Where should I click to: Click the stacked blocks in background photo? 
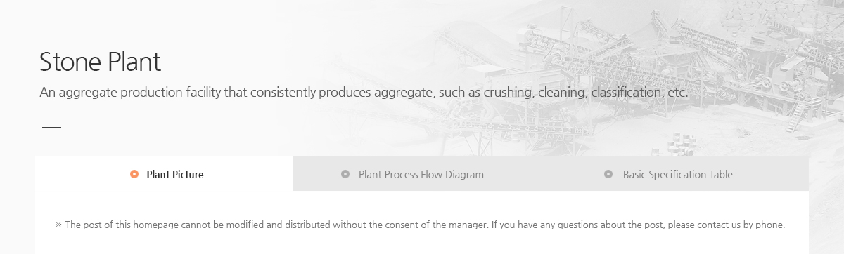(682, 143)
